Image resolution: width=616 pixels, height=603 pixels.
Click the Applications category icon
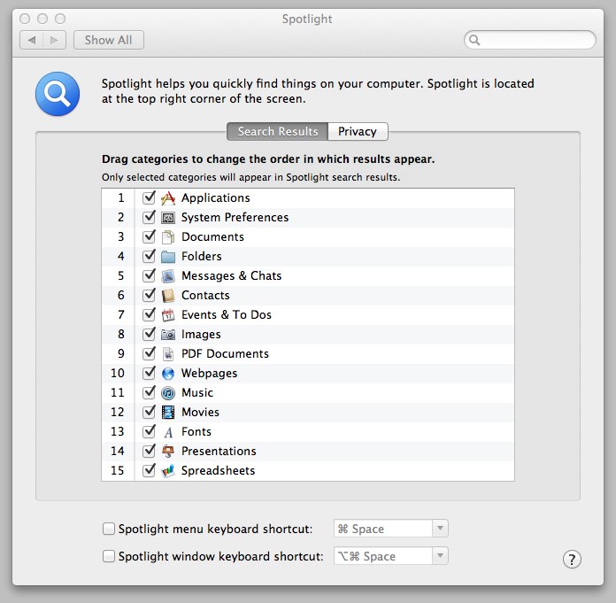click(x=168, y=198)
